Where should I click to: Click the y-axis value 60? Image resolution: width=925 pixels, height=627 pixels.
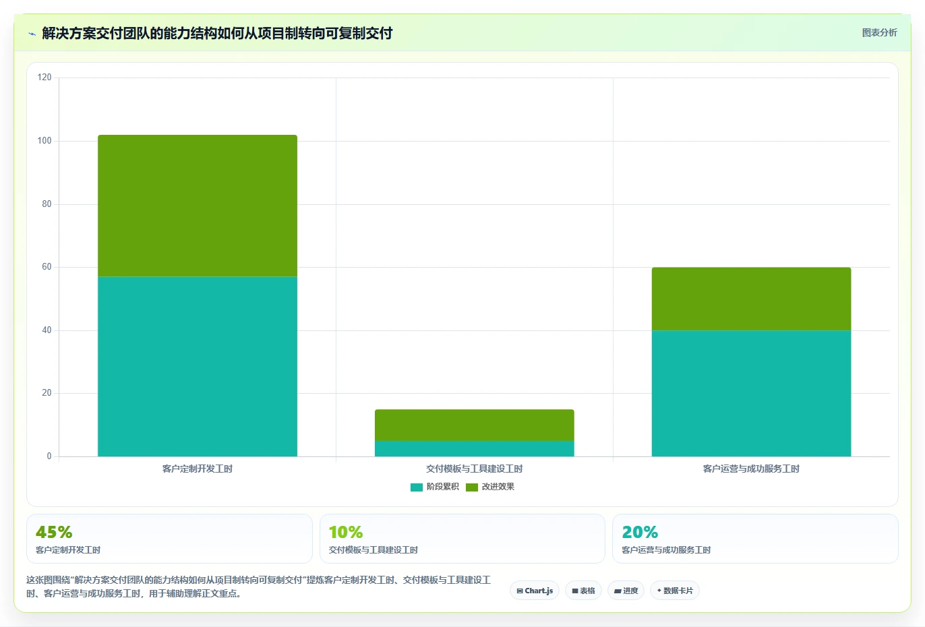point(47,267)
